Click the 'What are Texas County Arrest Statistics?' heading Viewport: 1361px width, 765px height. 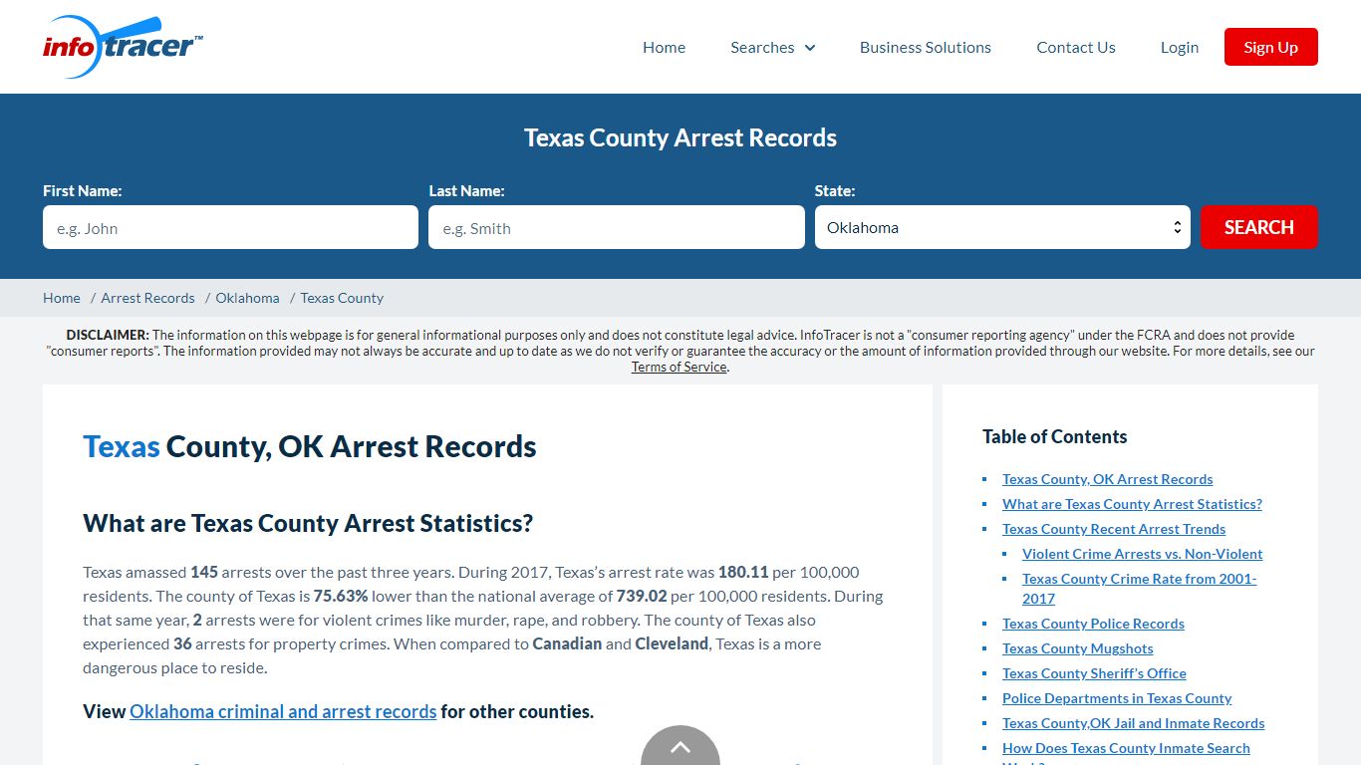(308, 523)
